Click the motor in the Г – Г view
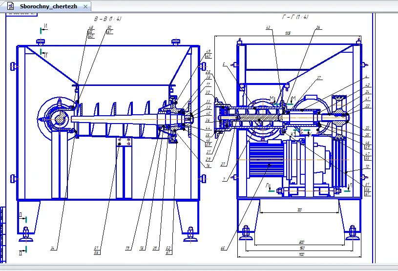398x271 pixels. [x=267, y=160]
